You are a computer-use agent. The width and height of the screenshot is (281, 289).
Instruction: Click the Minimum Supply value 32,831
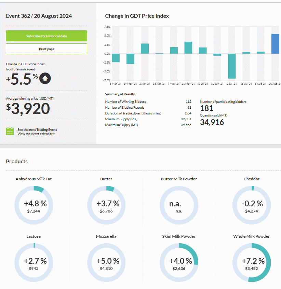pyautogui.click(x=186, y=119)
